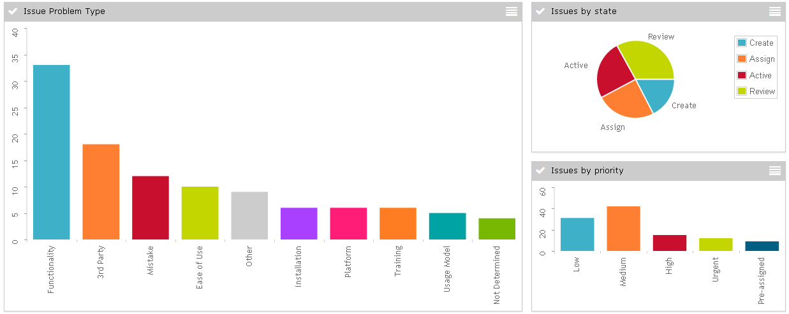Open the Issue Problem Type panel menu icon
Screen dimensions: 789x314
511,11
